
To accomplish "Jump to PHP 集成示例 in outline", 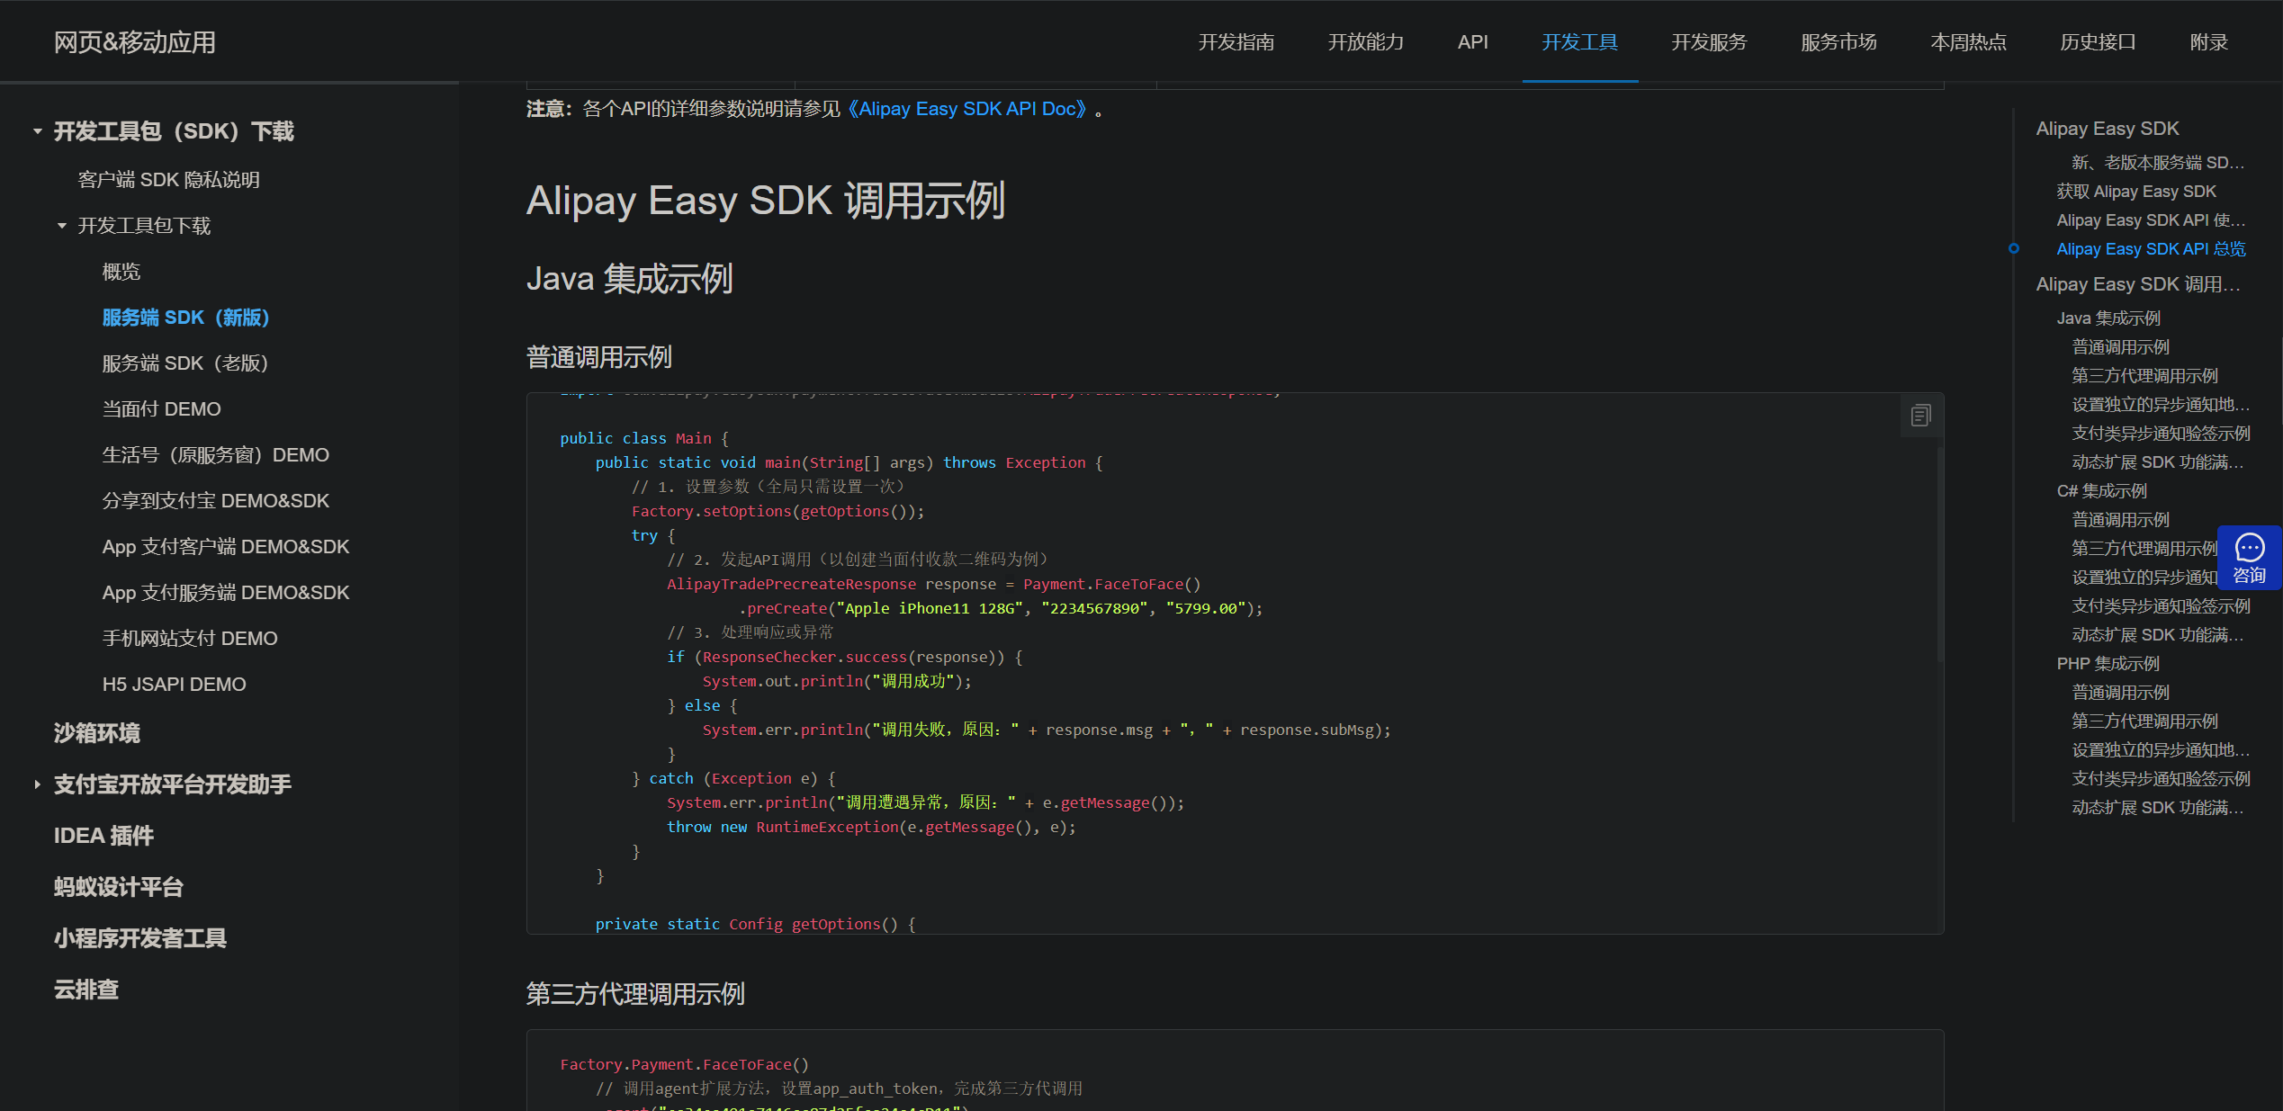I will coord(2108,664).
